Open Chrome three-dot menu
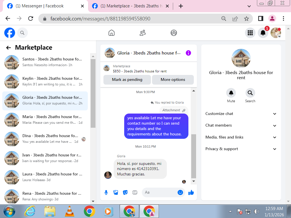This screenshot has height=218, width=291. tap(283, 18)
